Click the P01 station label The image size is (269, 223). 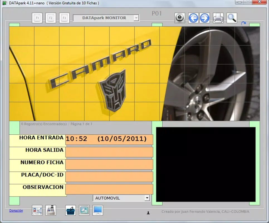(x=156, y=13)
